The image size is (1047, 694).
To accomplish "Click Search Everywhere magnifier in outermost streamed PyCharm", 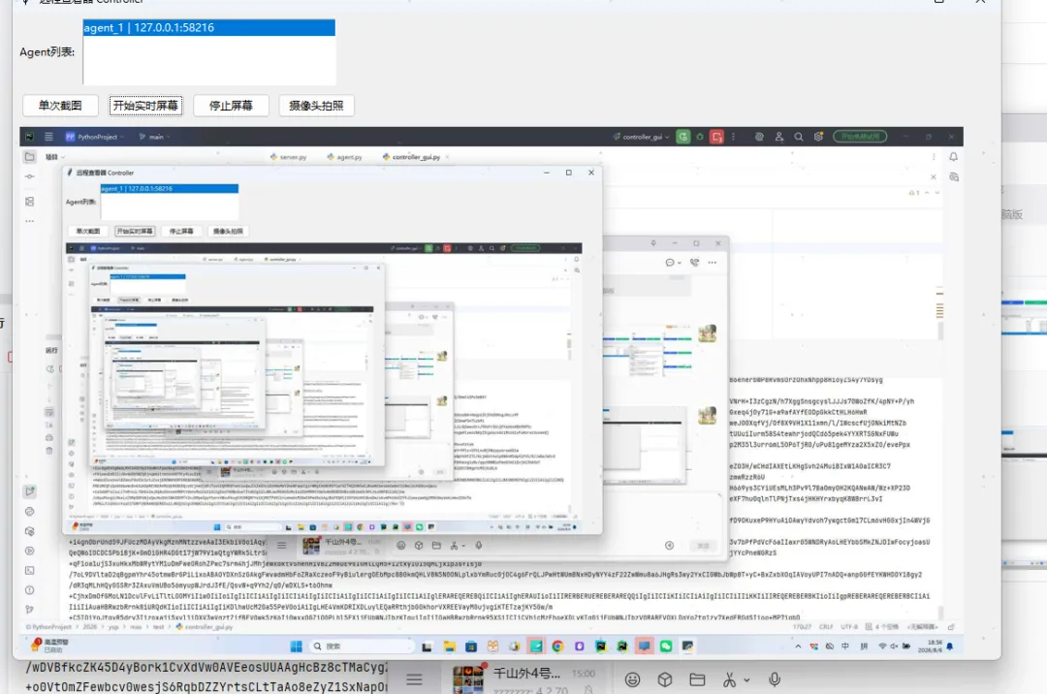I will click(x=799, y=137).
